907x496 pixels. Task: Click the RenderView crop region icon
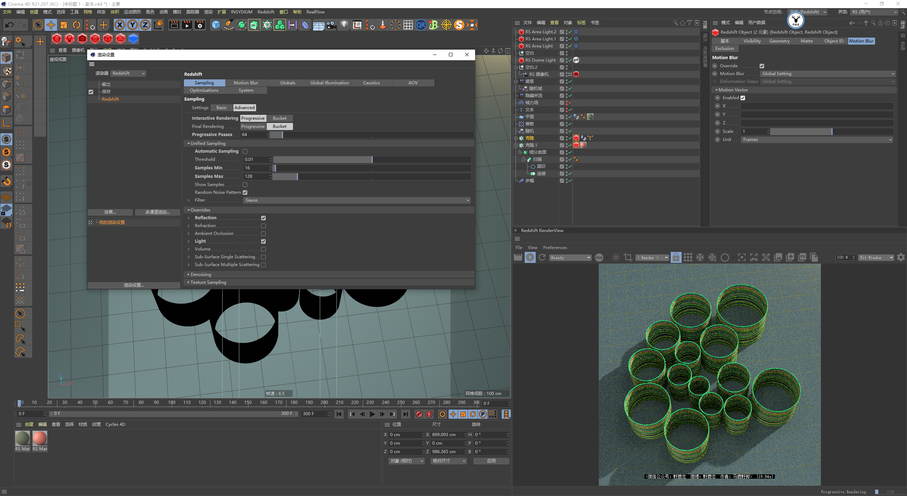[x=628, y=258]
